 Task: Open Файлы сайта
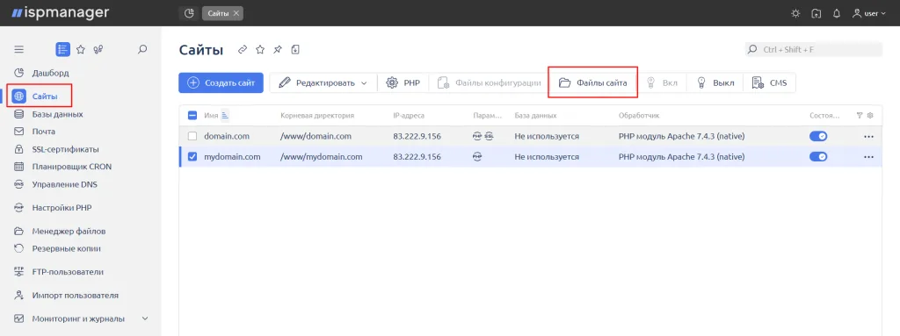[593, 82]
